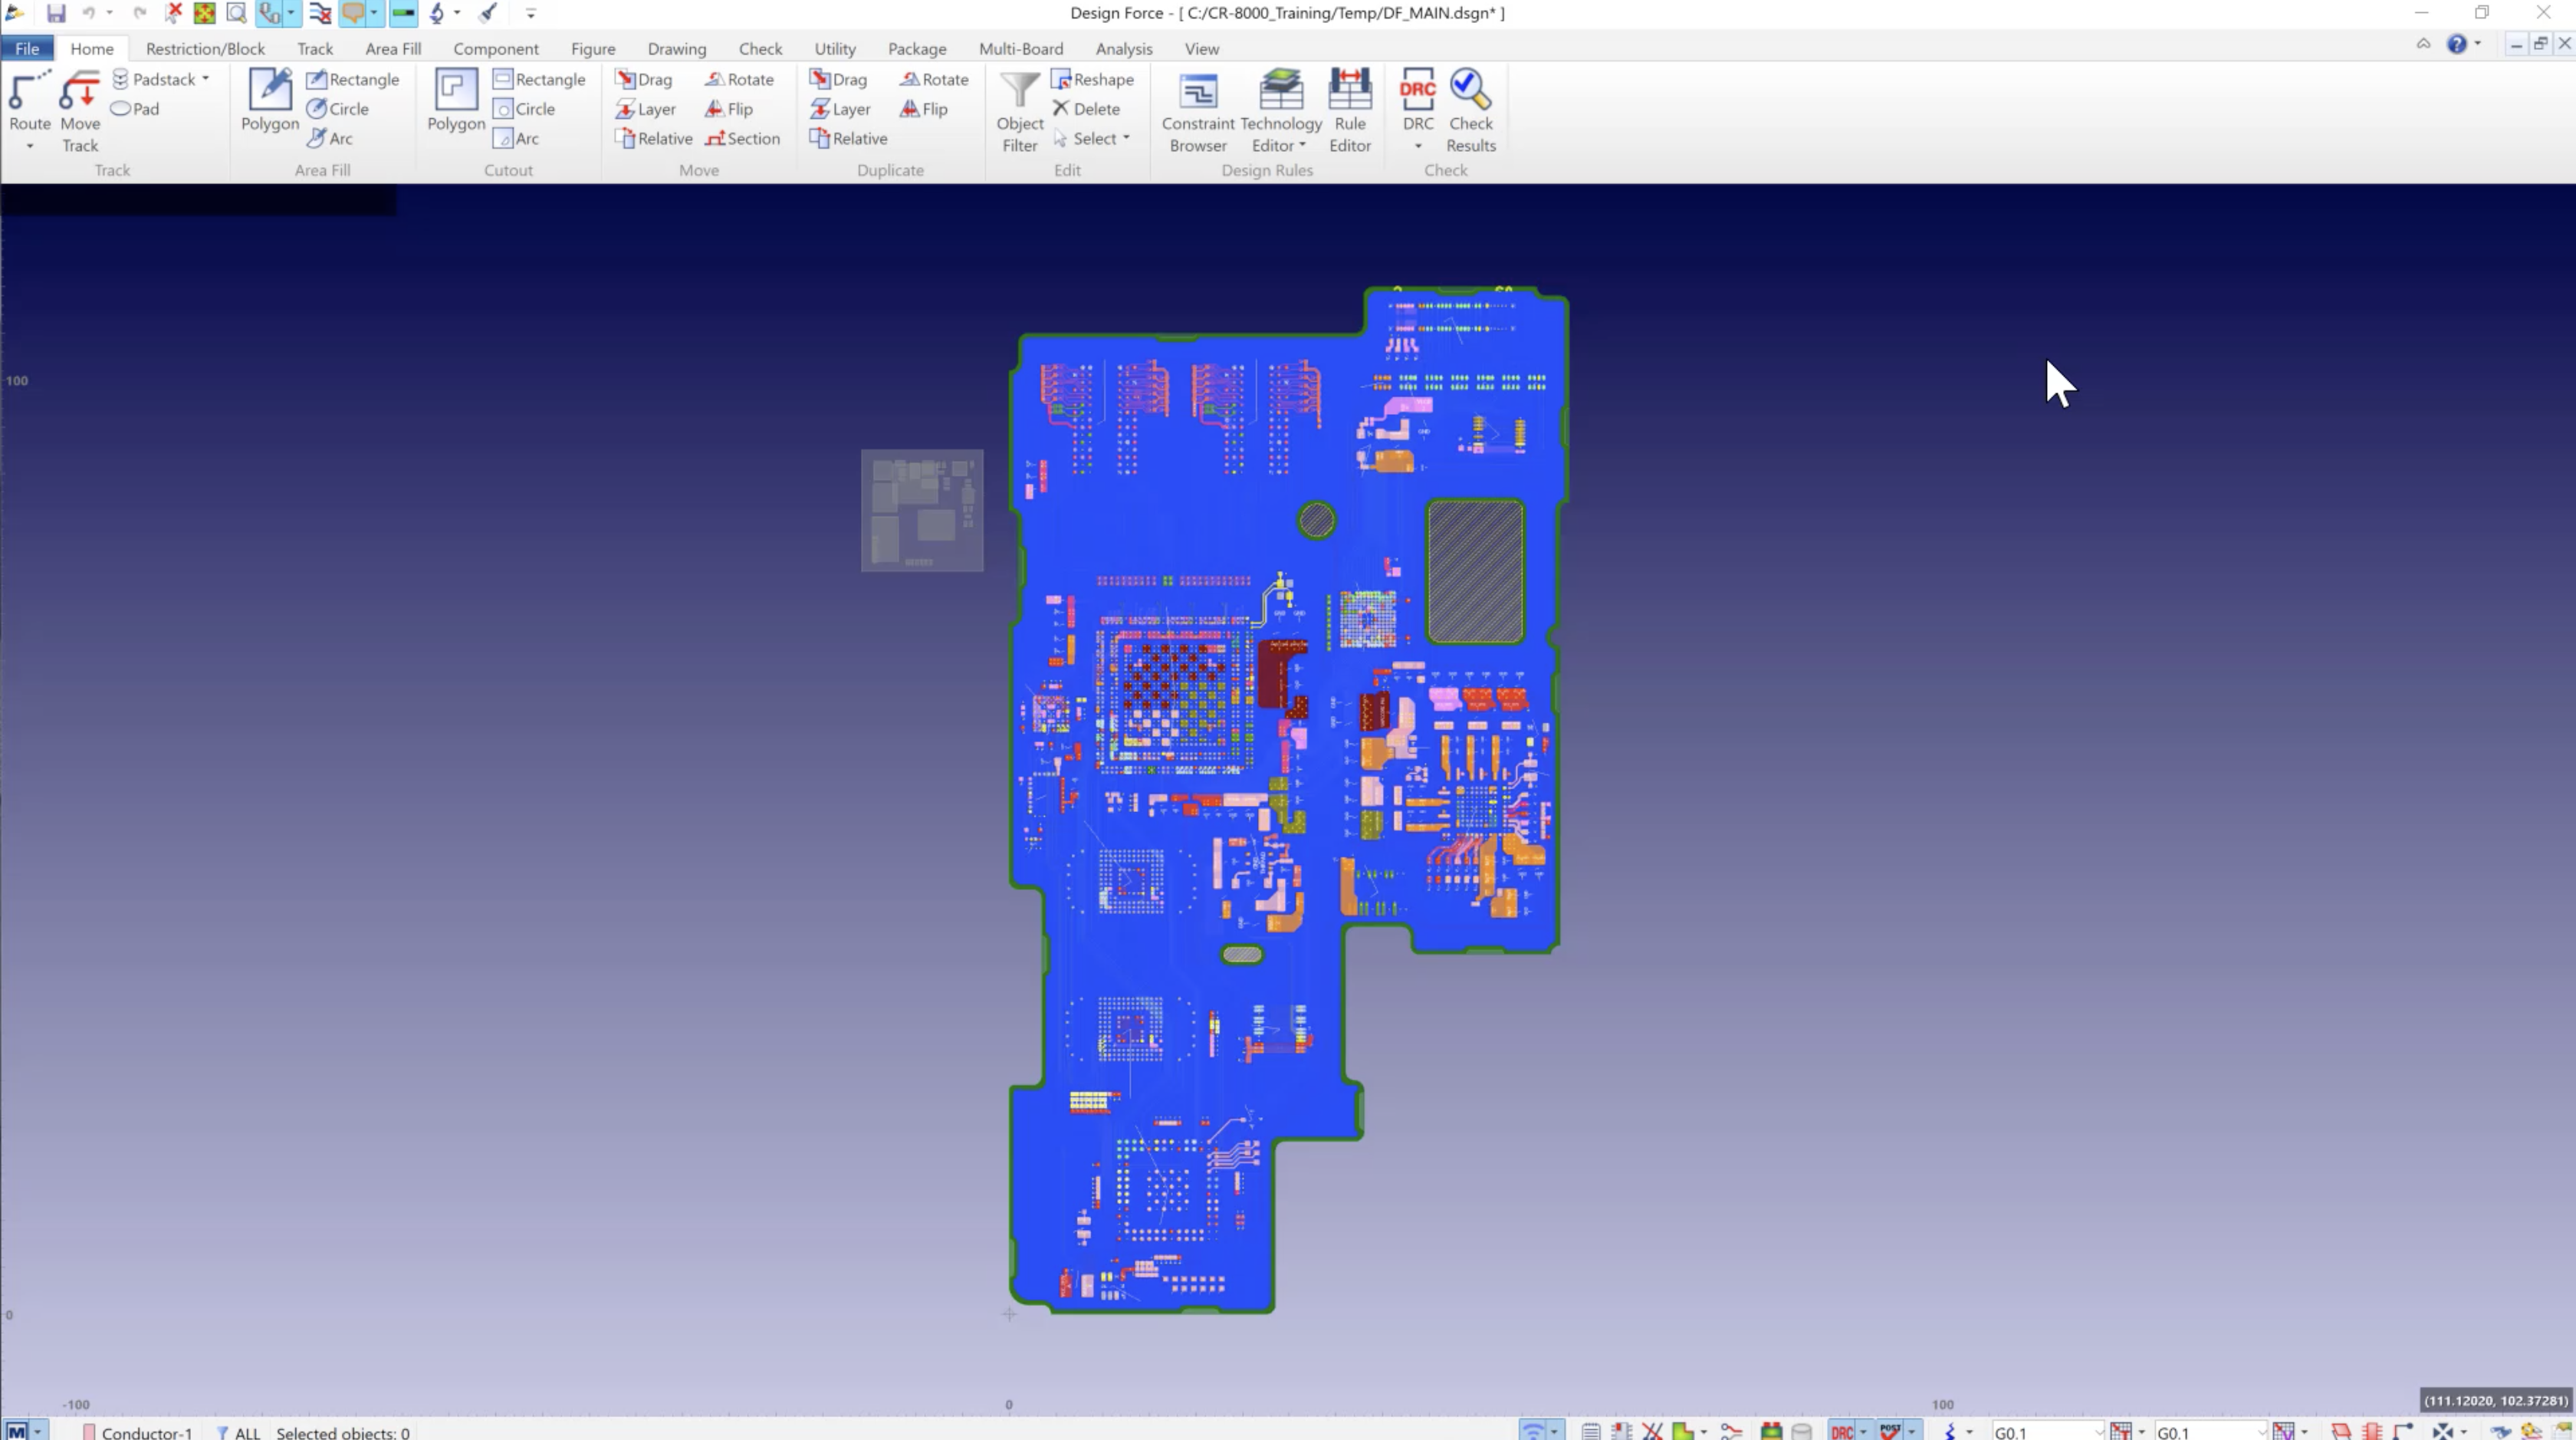This screenshot has height=1440, width=2576.
Task: Click the zoom-to-fit icon in quick toolbar
Action: (x=204, y=13)
